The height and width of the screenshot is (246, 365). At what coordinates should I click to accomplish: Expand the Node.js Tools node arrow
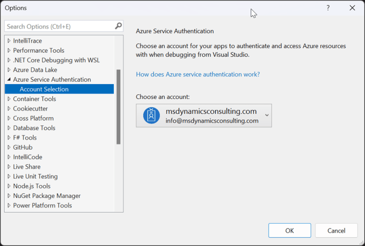9,186
